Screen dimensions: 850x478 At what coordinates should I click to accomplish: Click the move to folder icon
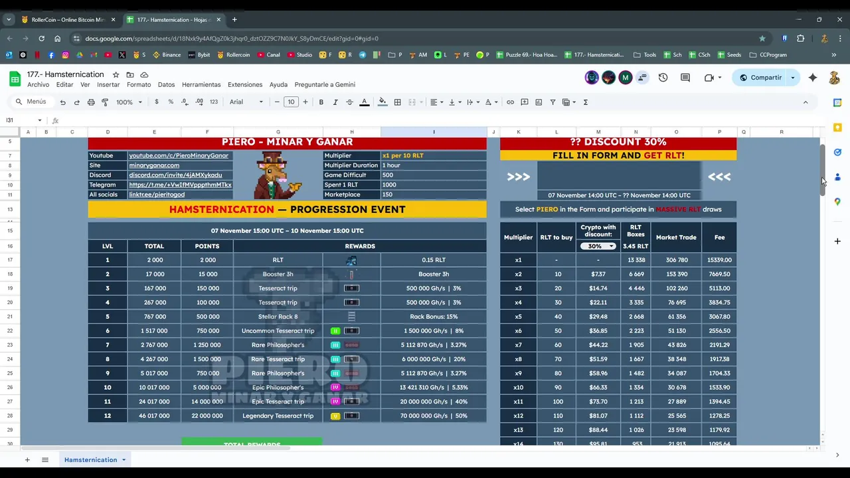[x=130, y=75]
